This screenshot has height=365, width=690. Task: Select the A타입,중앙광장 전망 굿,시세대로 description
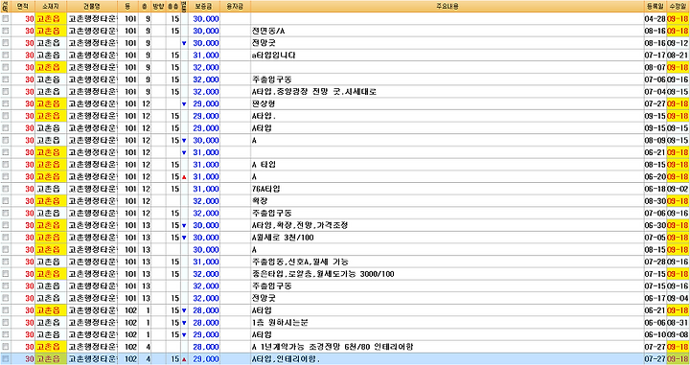313,92
